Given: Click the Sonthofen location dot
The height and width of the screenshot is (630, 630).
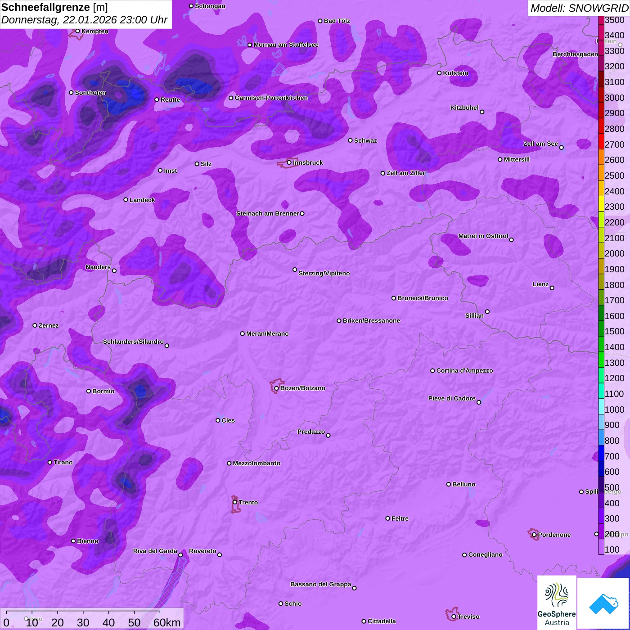Looking at the screenshot, I should [x=71, y=93].
